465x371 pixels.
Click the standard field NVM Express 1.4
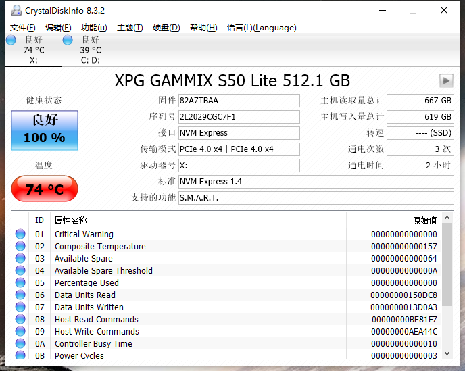pyautogui.click(x=316, y=182)
